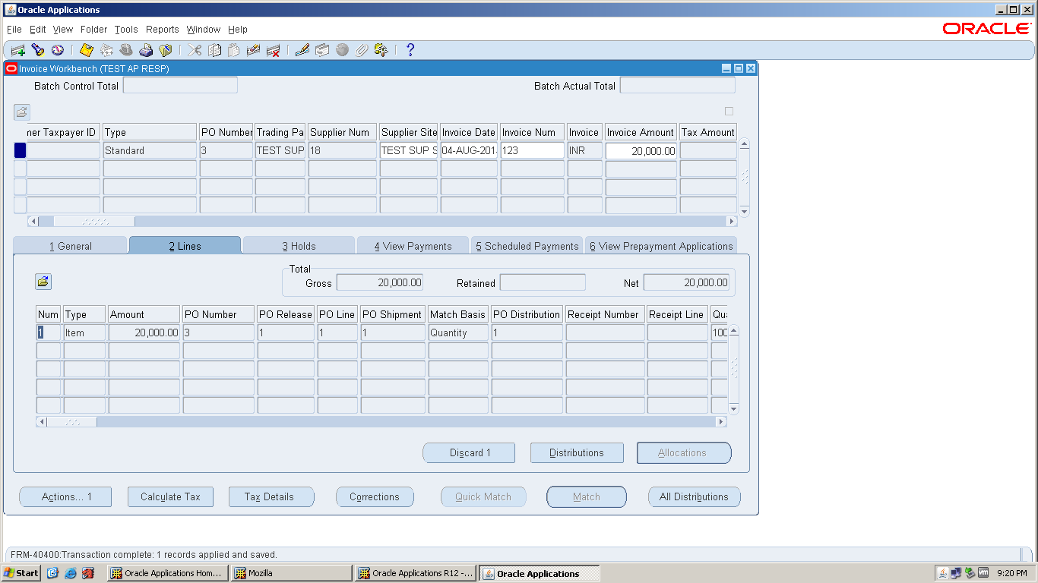The width and height of the screenshot is (1038, 583).
Task: Select the Cut scissors icon
Action: tap(195, 50)
